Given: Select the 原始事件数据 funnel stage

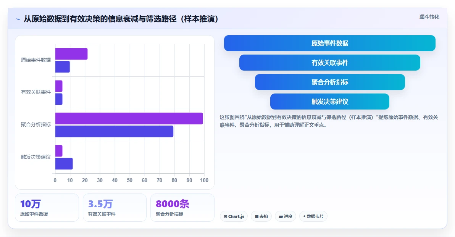Looking at the screenshot, I should (330, 43).
